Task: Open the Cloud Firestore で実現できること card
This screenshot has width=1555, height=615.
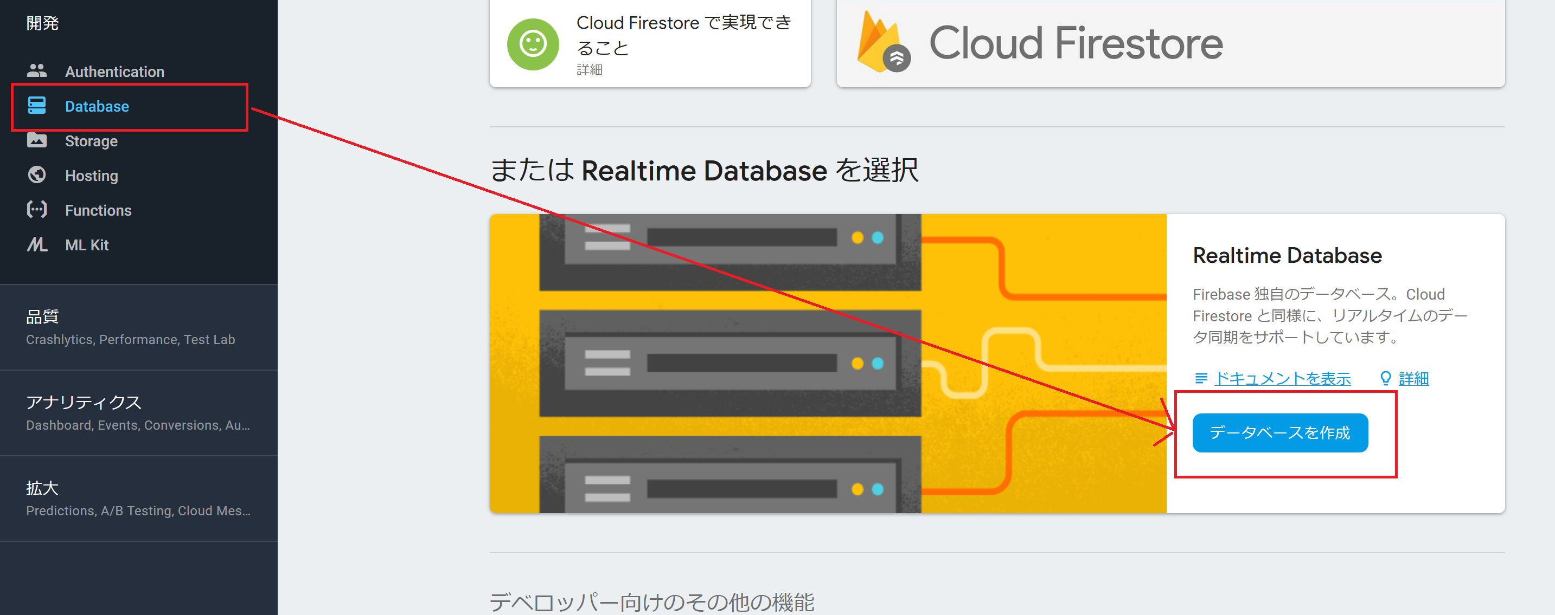Action: click(x=650, y=43)
